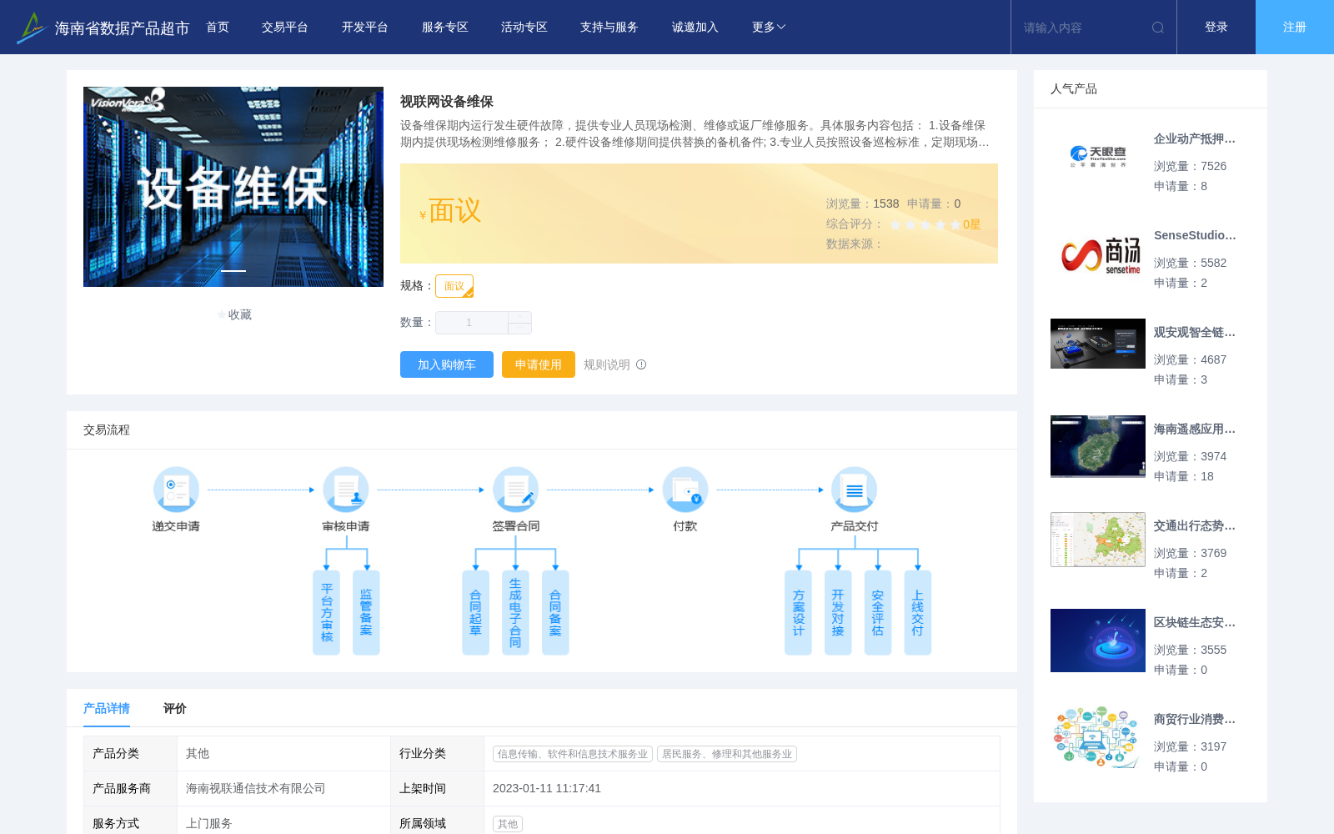Click the 方案设计 sub-step box
The image size is (1334, 834).
(798, 613)
